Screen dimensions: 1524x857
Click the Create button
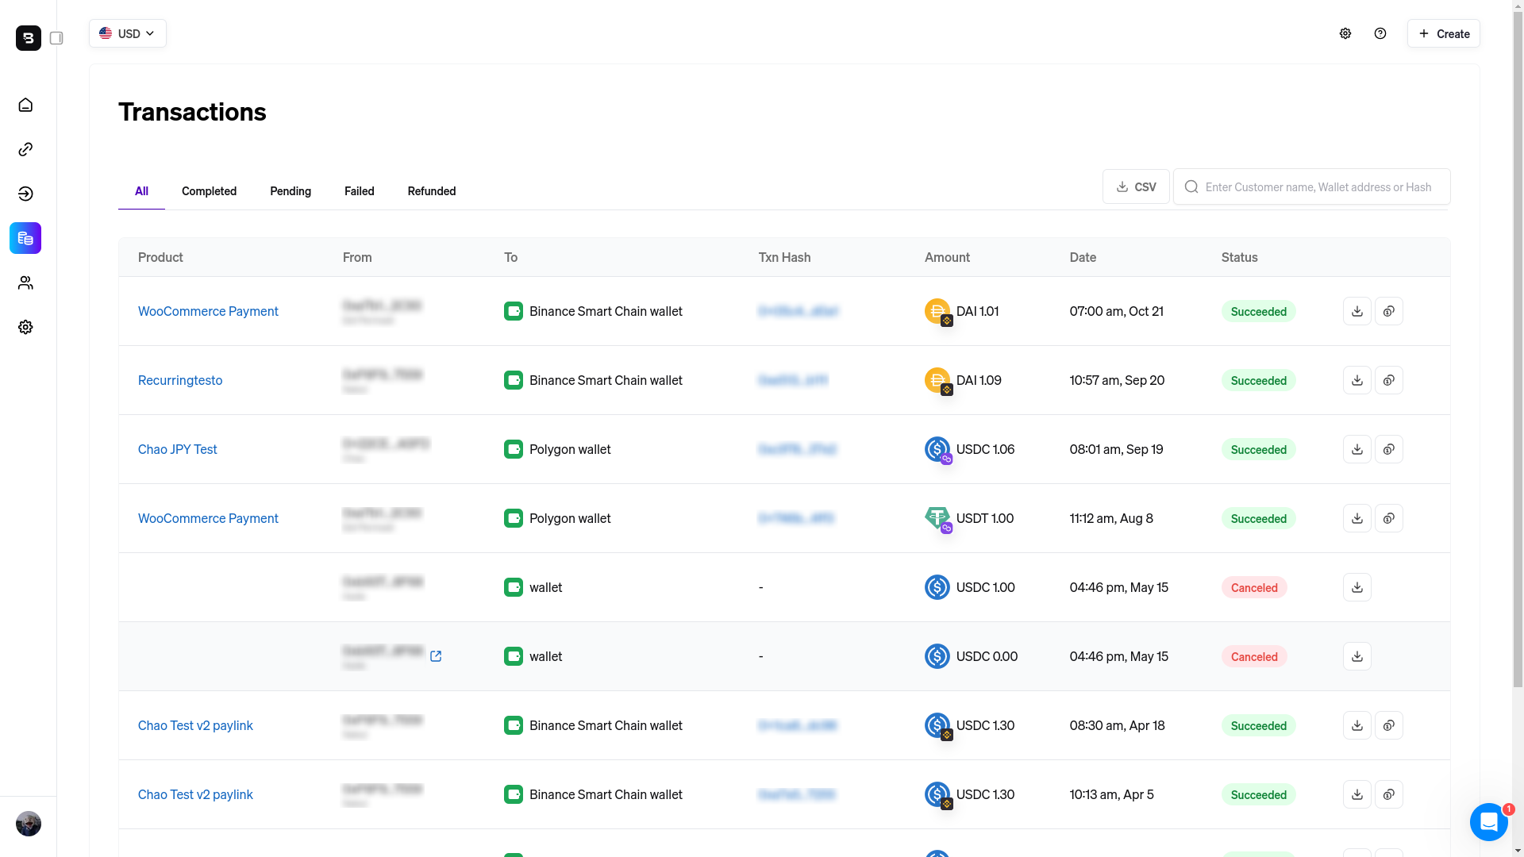tap(1443, 33)
